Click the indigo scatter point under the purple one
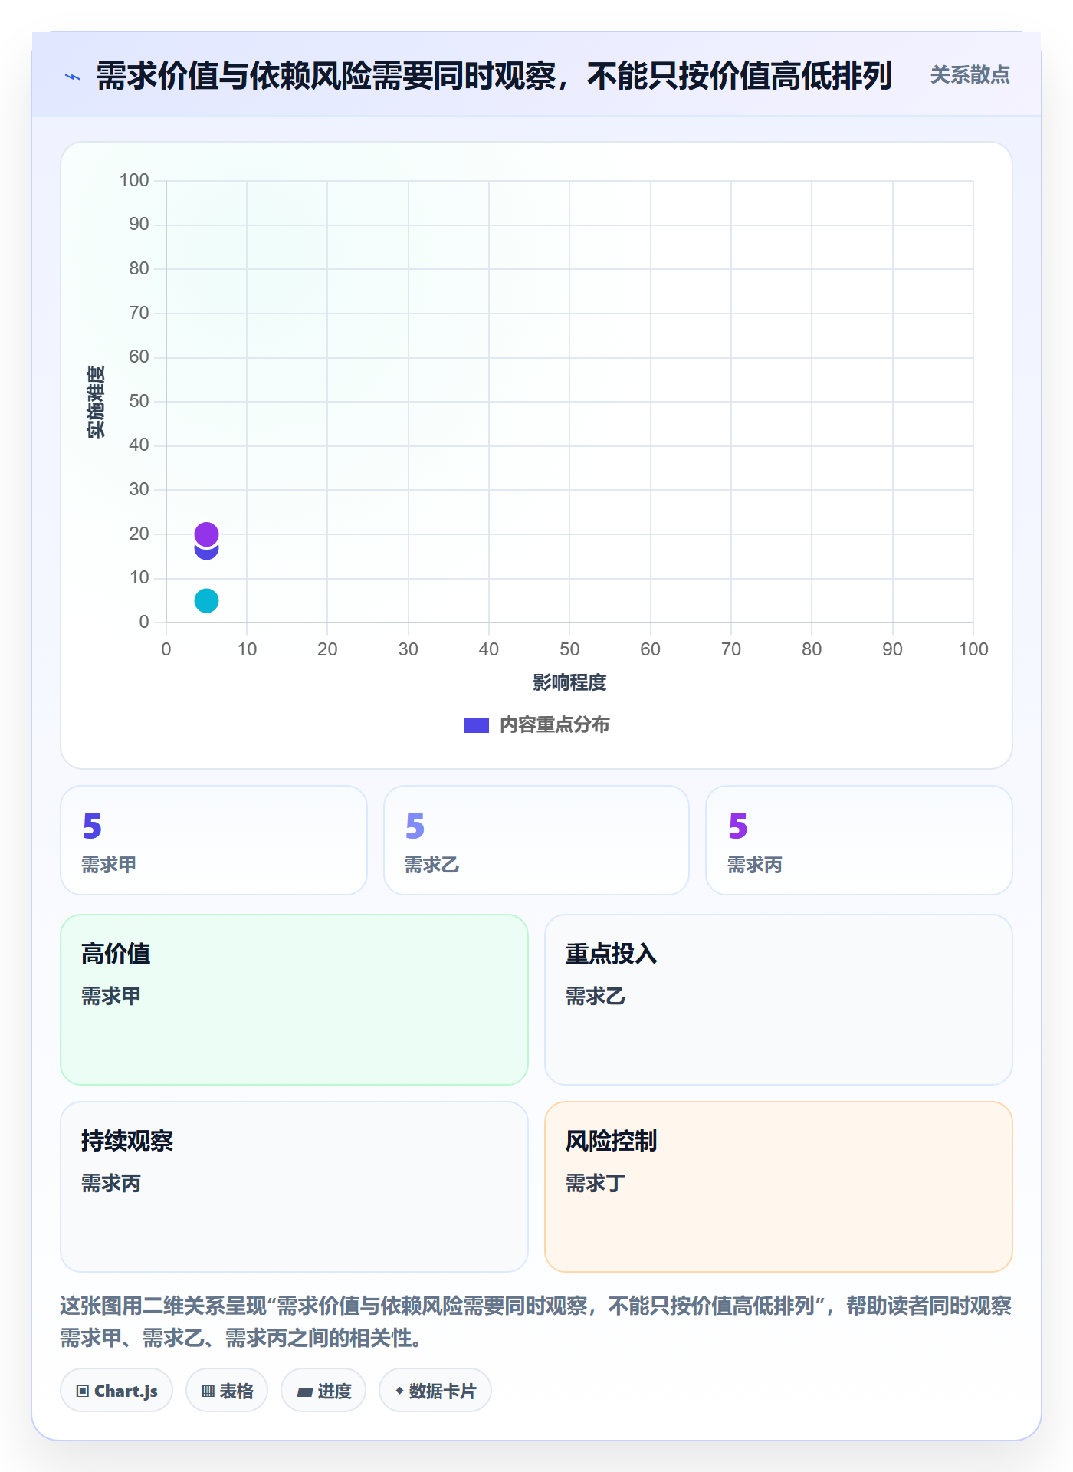 (x=206, y=553)
